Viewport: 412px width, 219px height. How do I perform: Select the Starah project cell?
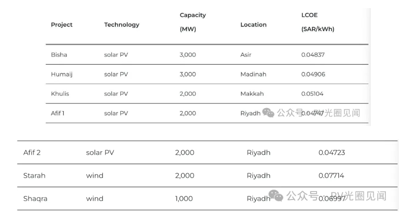point(34,176)
